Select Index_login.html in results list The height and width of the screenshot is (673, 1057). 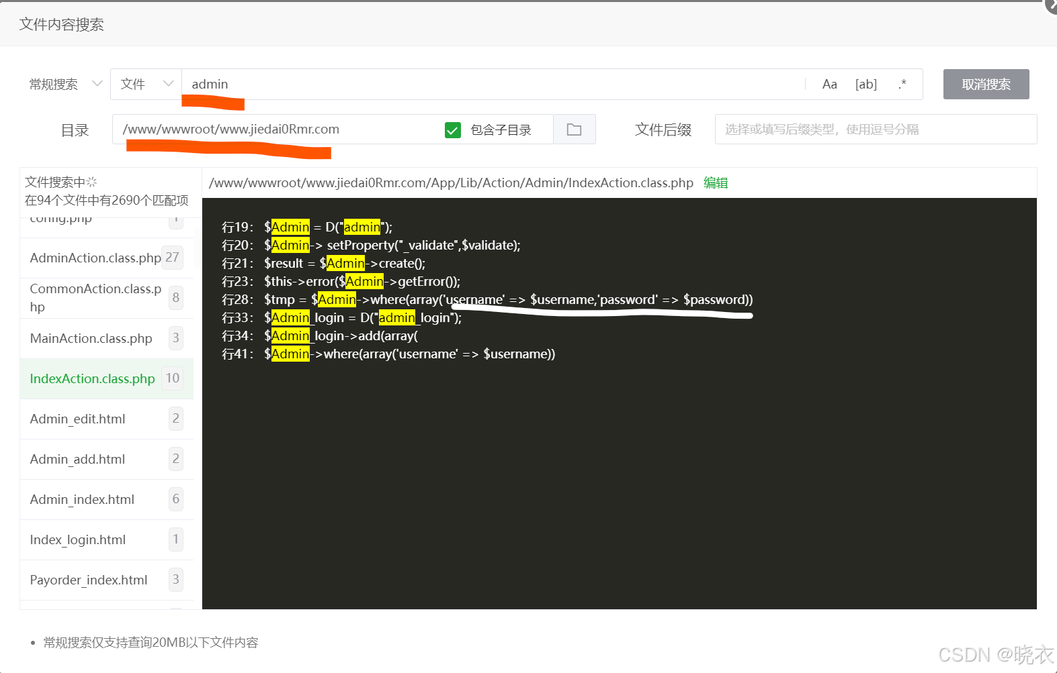coord(107,539)
